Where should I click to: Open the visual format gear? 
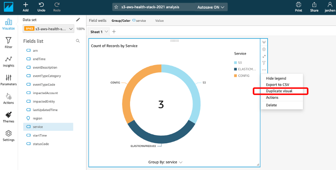tap(264, 49)
